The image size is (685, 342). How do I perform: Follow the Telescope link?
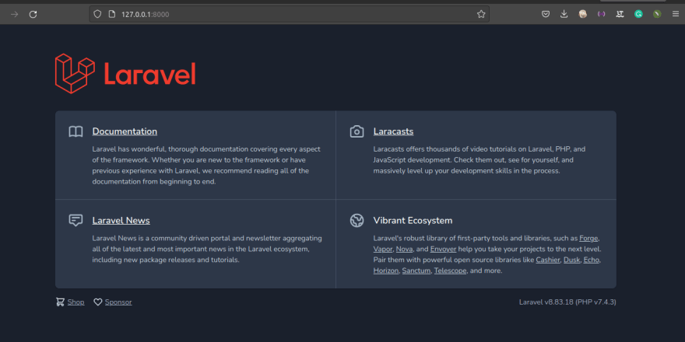(450, 271)
